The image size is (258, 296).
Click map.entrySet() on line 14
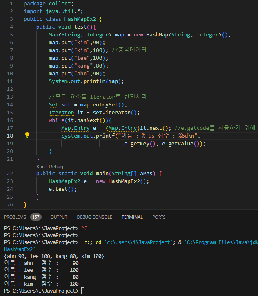pyautogui.click(x=102, y=105)
